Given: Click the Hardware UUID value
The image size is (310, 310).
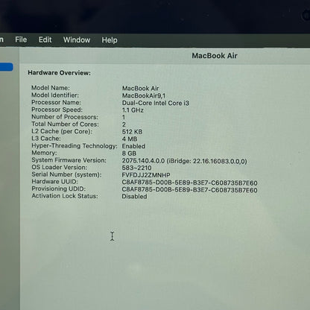Looking at the screenshot, I should [x=189, y=183].
